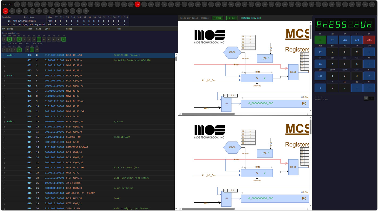The height and width of the screenshot is (211, 378).
Task: Select code line ADD #9.EXP, R3, R3.EXP
Action: [x=88, y=193]
